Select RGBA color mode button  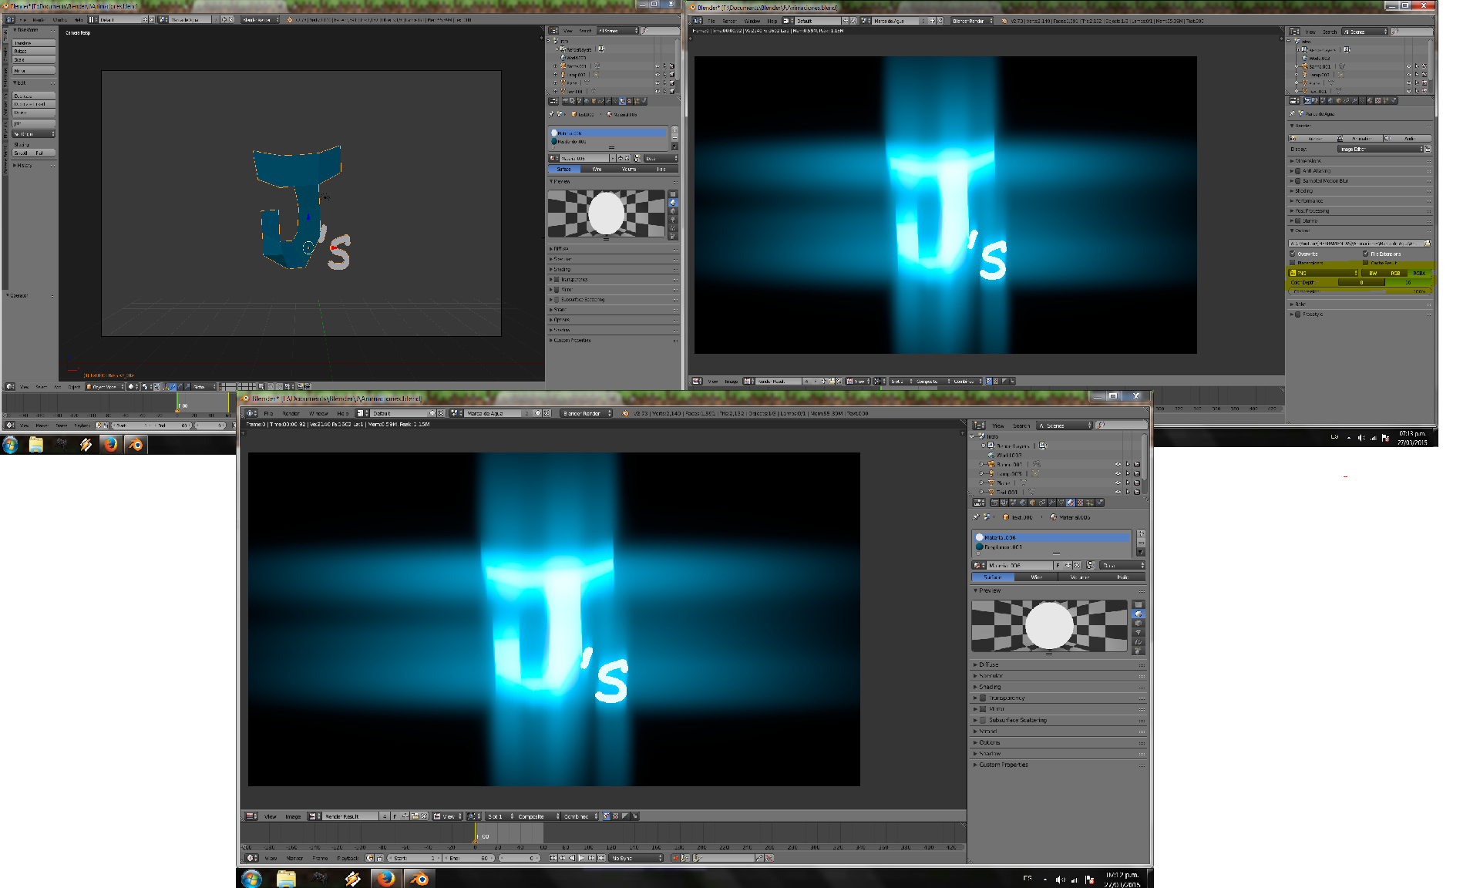1418,273
